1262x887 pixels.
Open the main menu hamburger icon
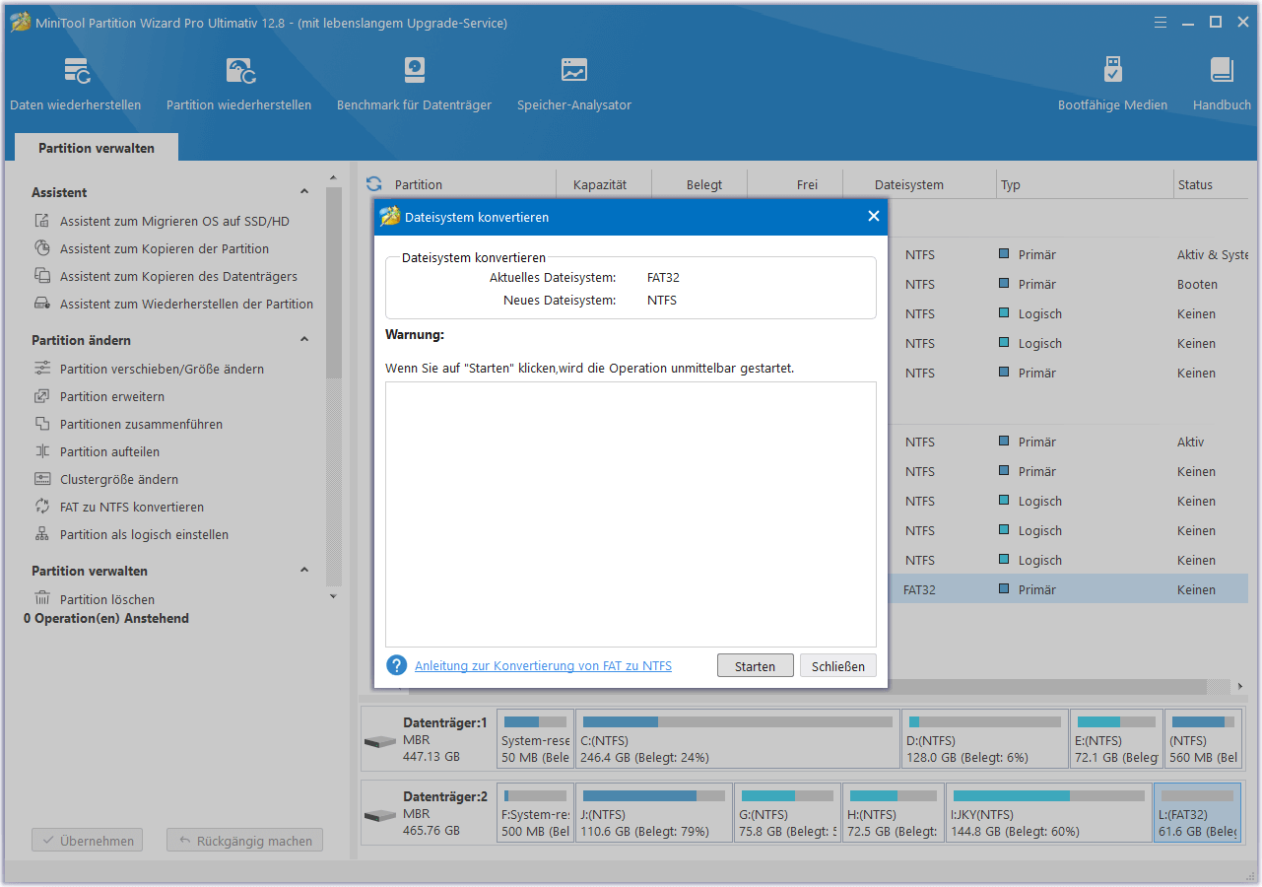pos(1162,22)
